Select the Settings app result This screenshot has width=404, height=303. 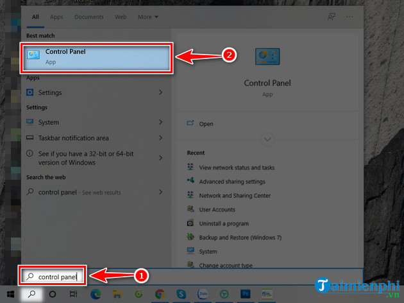(96, 92)
